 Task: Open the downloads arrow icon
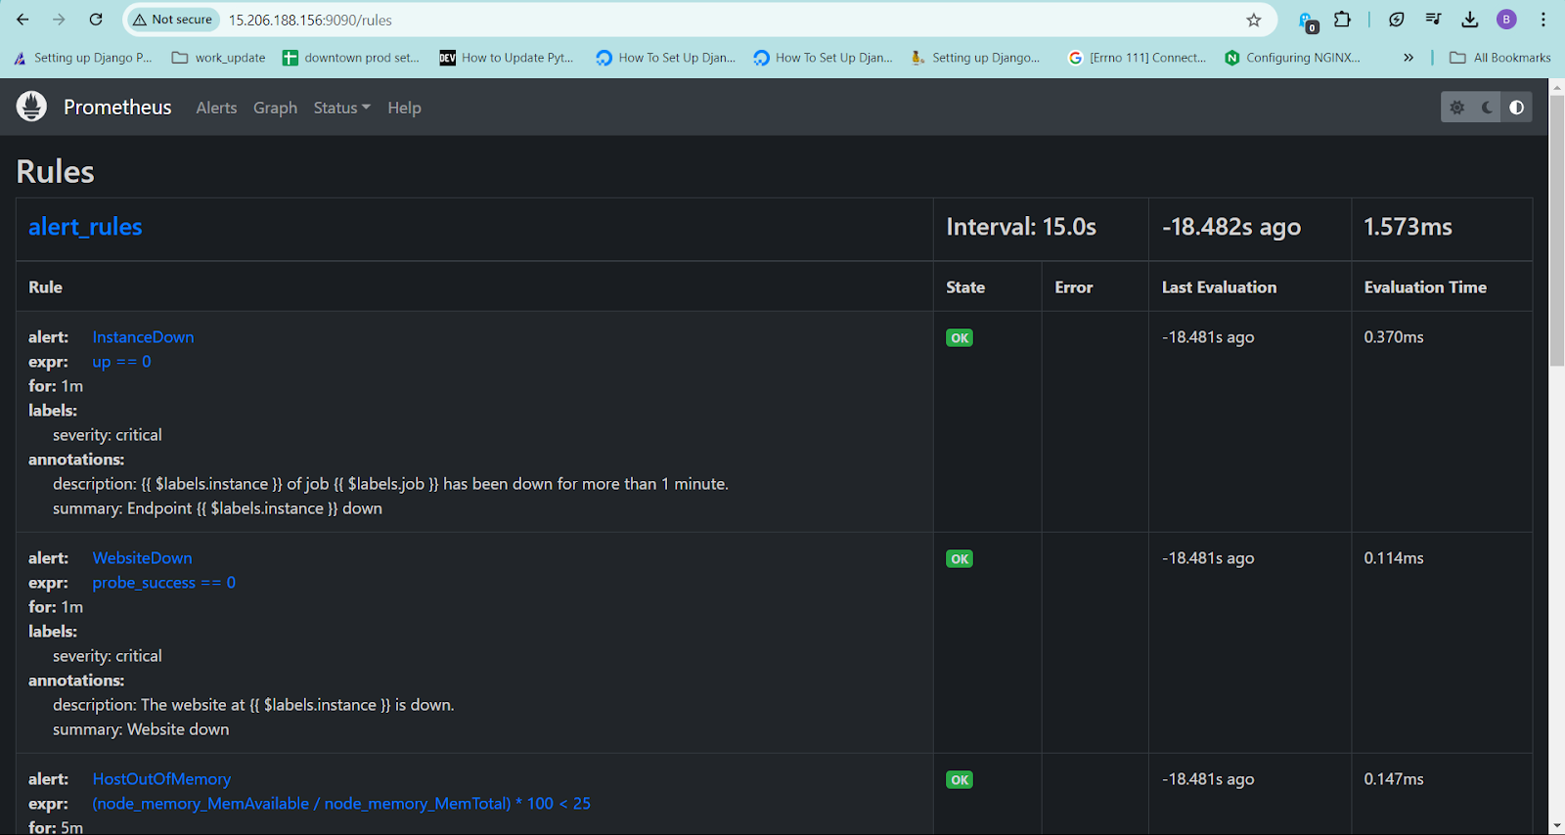coord(1470,20)
